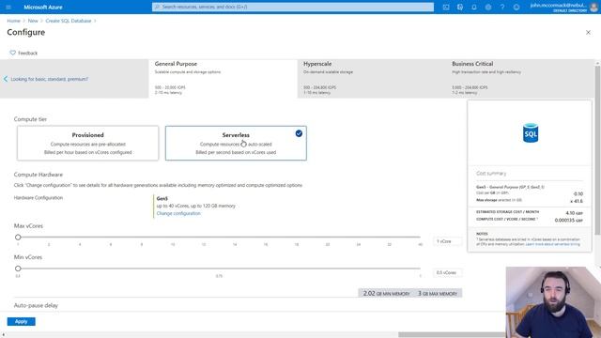Open Looking for basic, standard, premium link
The height and width of the screenshot is (338, 601).
pyautogui.click(x=49, y=79)
